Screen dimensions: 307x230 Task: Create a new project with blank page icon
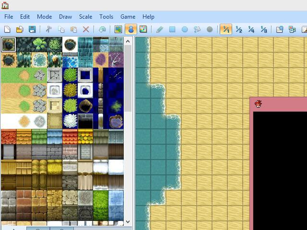7,29
